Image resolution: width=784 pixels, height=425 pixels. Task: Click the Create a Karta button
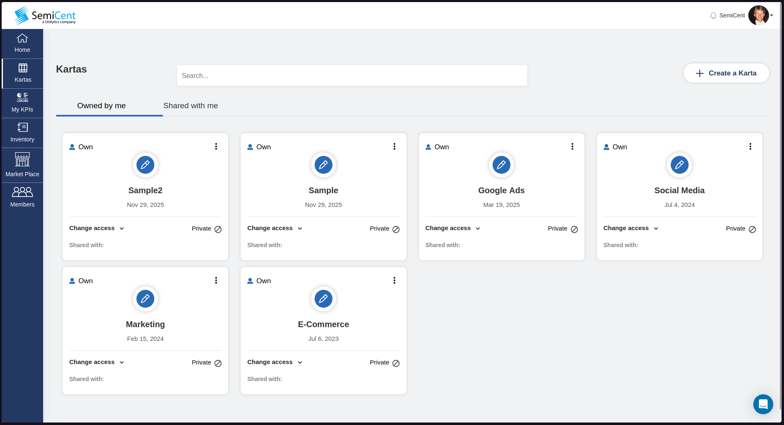726,73
